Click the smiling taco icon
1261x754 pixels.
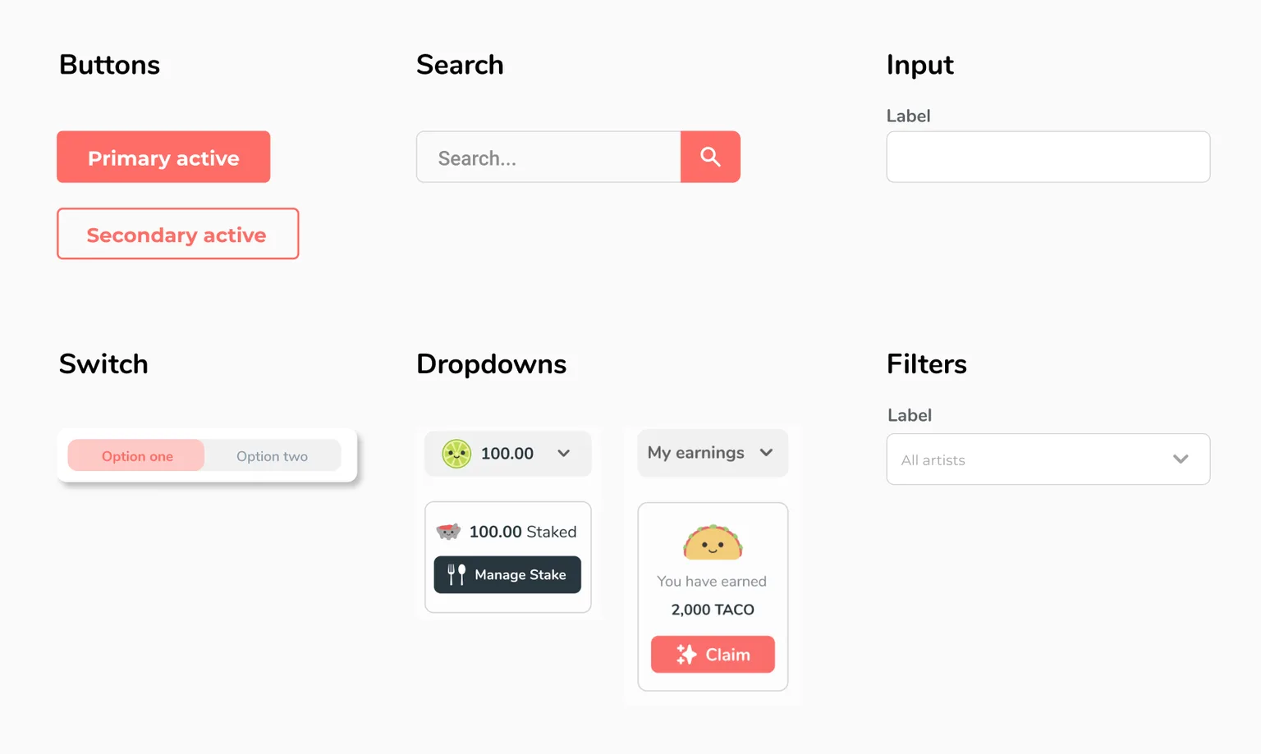(x=713, y=542)
